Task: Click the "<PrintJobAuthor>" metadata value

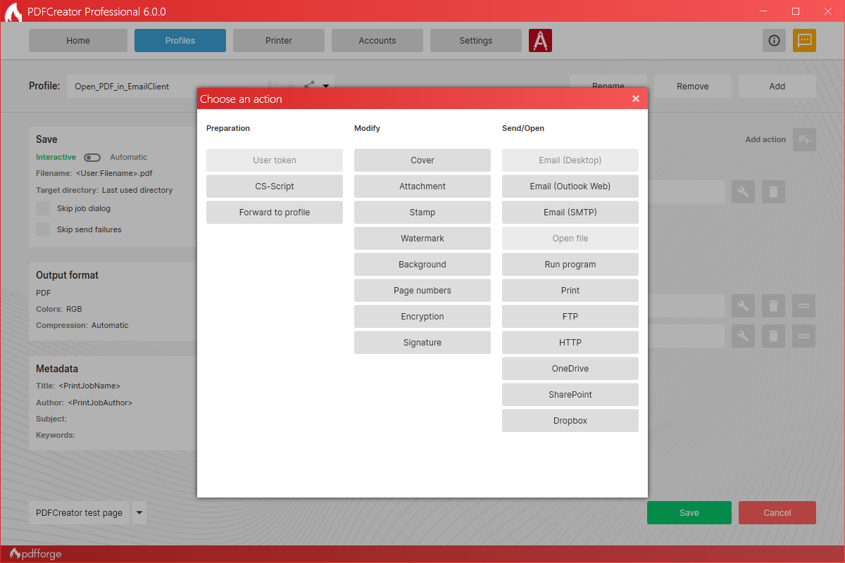Action: coord(100,403)
